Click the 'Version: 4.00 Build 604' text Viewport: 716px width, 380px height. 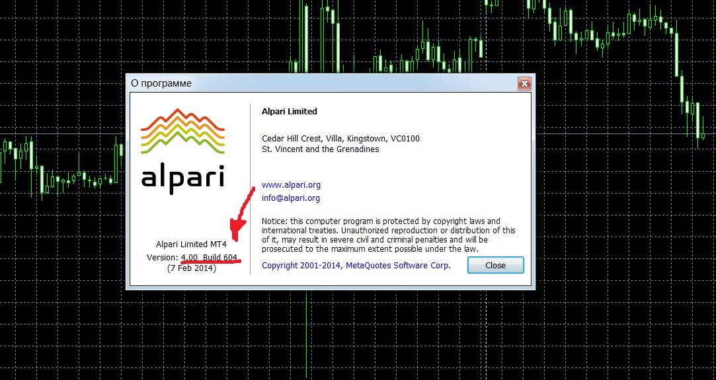coord(192,257)
